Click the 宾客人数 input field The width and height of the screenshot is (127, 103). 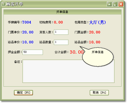point(61,32)
